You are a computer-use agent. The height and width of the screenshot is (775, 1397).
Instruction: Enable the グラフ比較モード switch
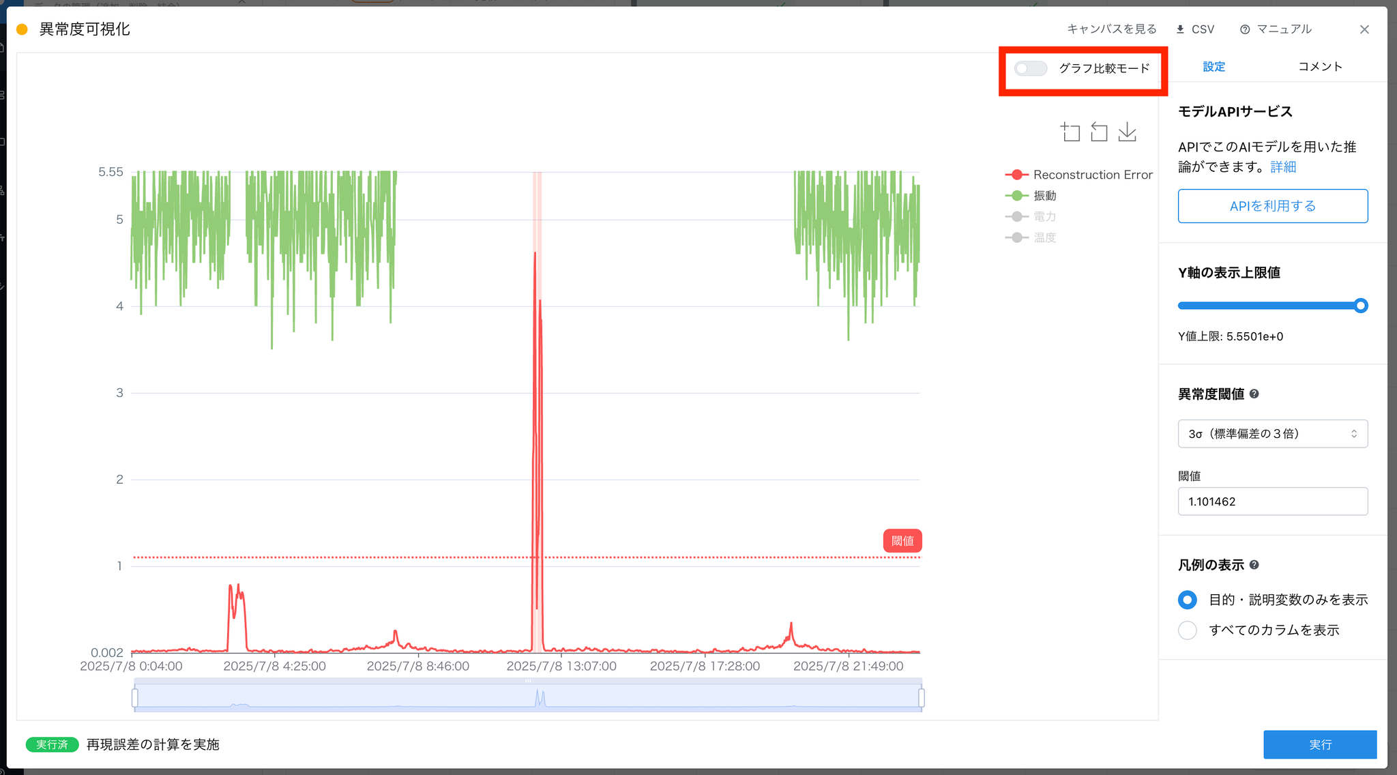(1030, 68)
